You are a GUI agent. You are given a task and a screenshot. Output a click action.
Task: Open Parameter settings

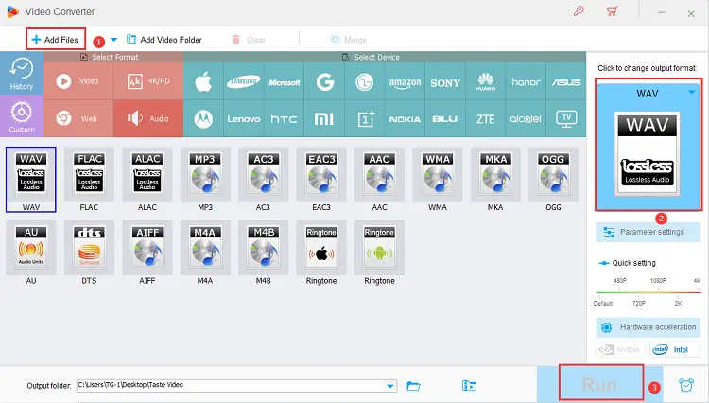click(648, 232)
